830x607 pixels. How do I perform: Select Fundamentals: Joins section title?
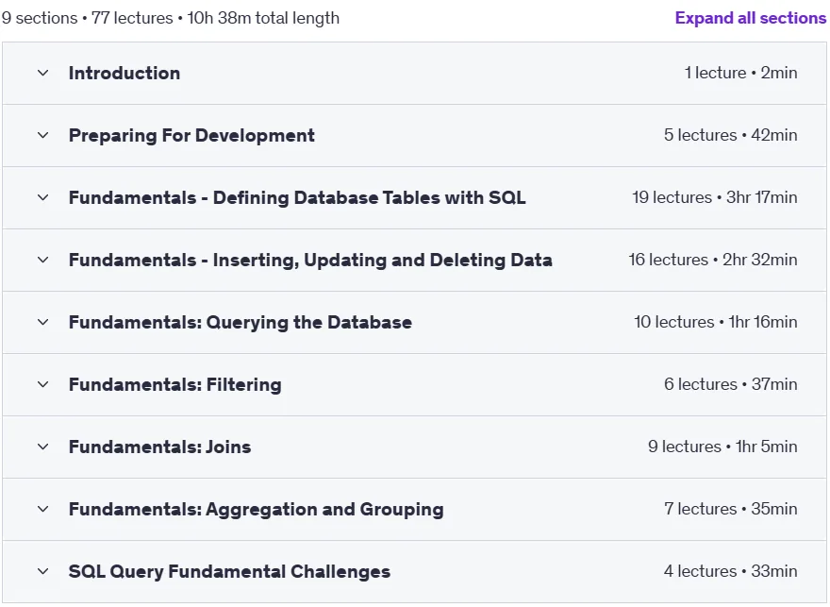tap(159, 447)
